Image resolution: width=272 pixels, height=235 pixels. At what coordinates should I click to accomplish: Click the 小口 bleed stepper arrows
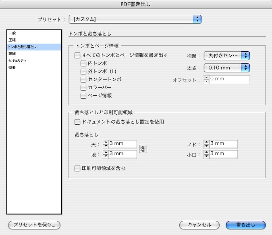(206, 154)
